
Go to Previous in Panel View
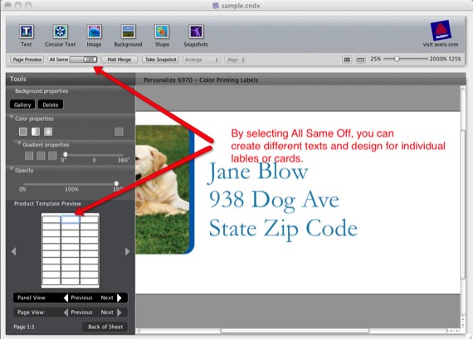[78, 298]
